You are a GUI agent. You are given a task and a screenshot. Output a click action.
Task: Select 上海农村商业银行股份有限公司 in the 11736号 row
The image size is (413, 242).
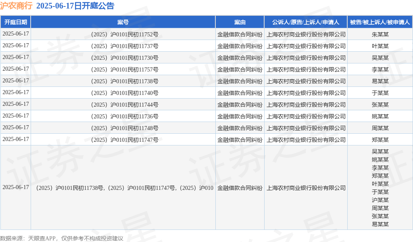coord(306,116)
